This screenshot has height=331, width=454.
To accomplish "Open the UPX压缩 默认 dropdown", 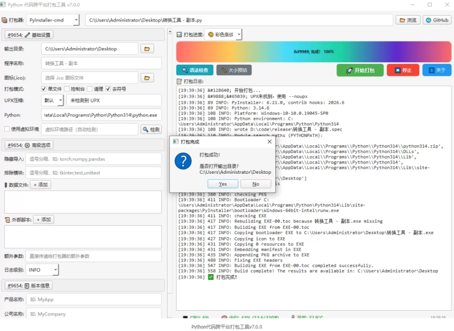I will pos(52,101).
